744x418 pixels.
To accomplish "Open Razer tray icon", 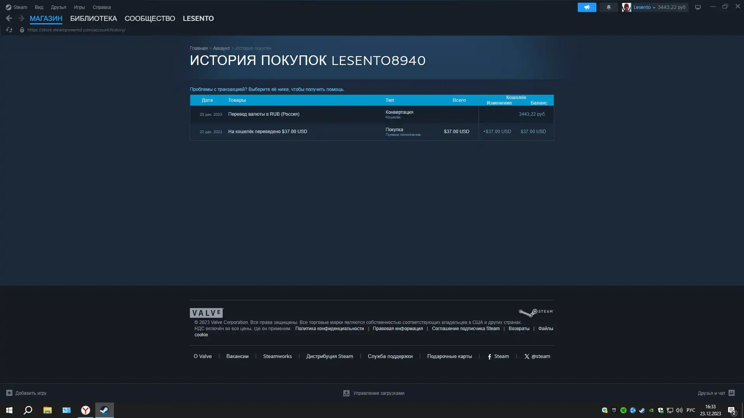I will (x=623, y=410).
